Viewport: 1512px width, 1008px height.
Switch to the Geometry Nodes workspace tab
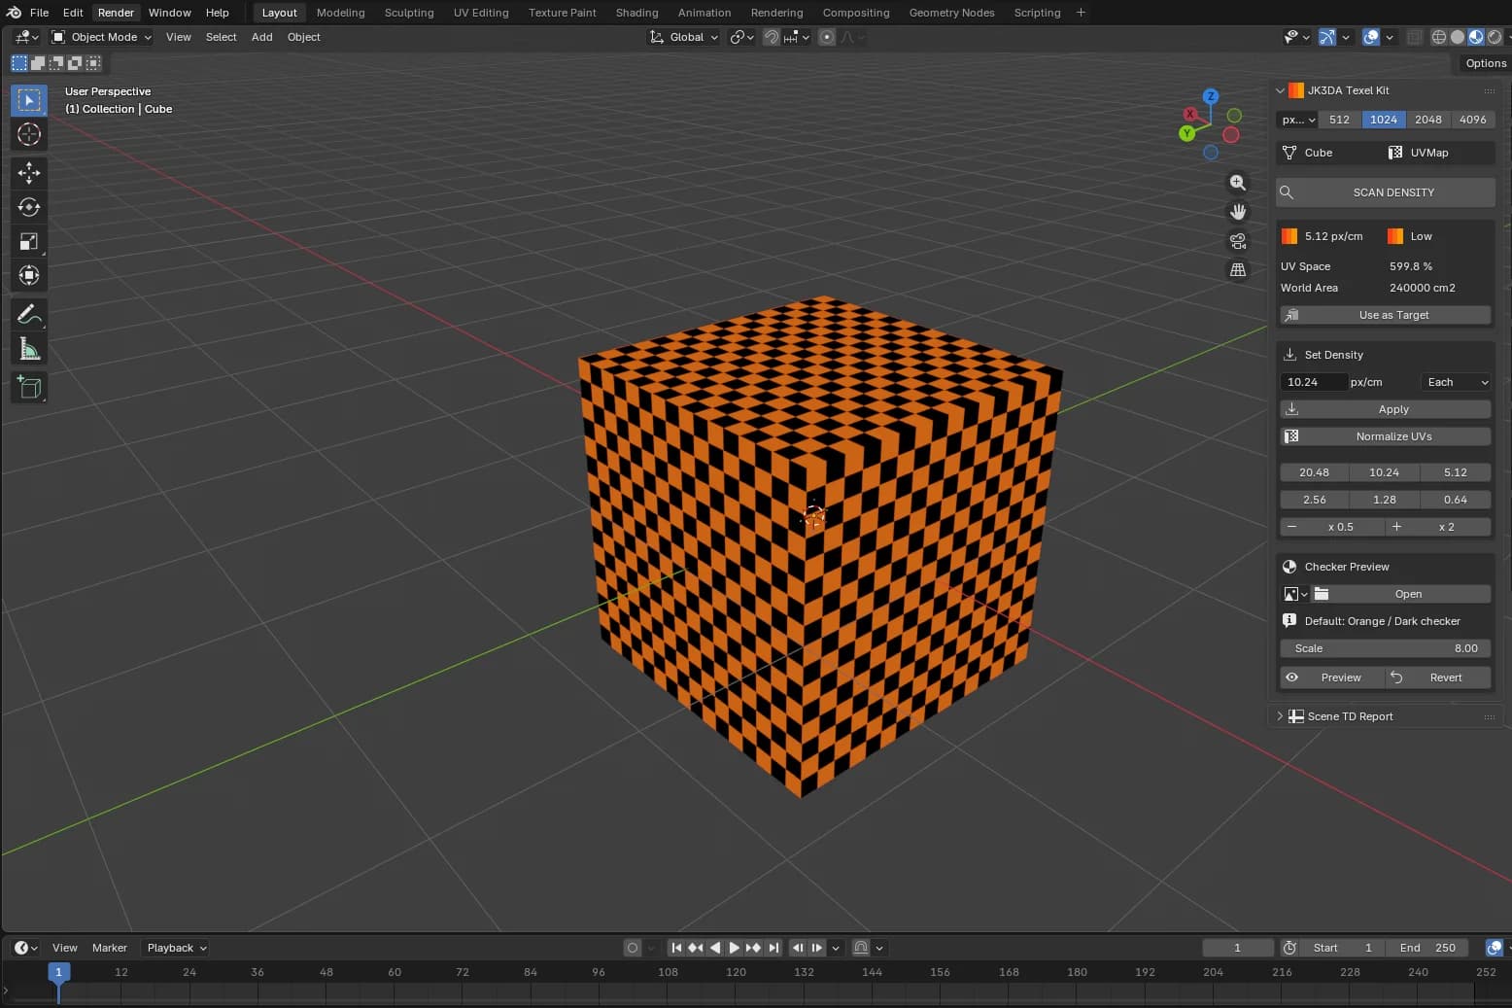[951, 13]
